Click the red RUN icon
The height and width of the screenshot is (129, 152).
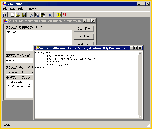pos(64,15)
